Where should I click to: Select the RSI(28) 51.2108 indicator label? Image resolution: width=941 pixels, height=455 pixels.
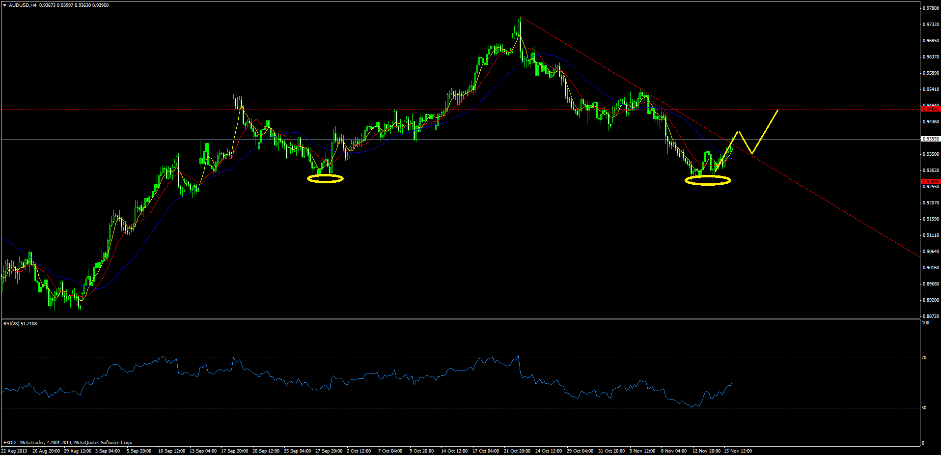click(x=20, y=323)
